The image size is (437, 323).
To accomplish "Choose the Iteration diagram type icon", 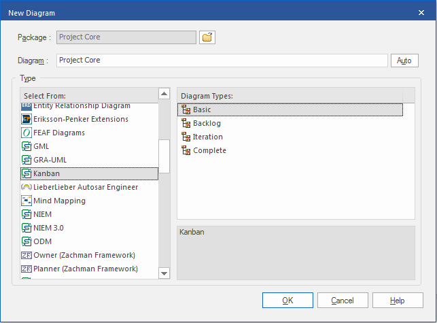I will (x=186, y=137).
